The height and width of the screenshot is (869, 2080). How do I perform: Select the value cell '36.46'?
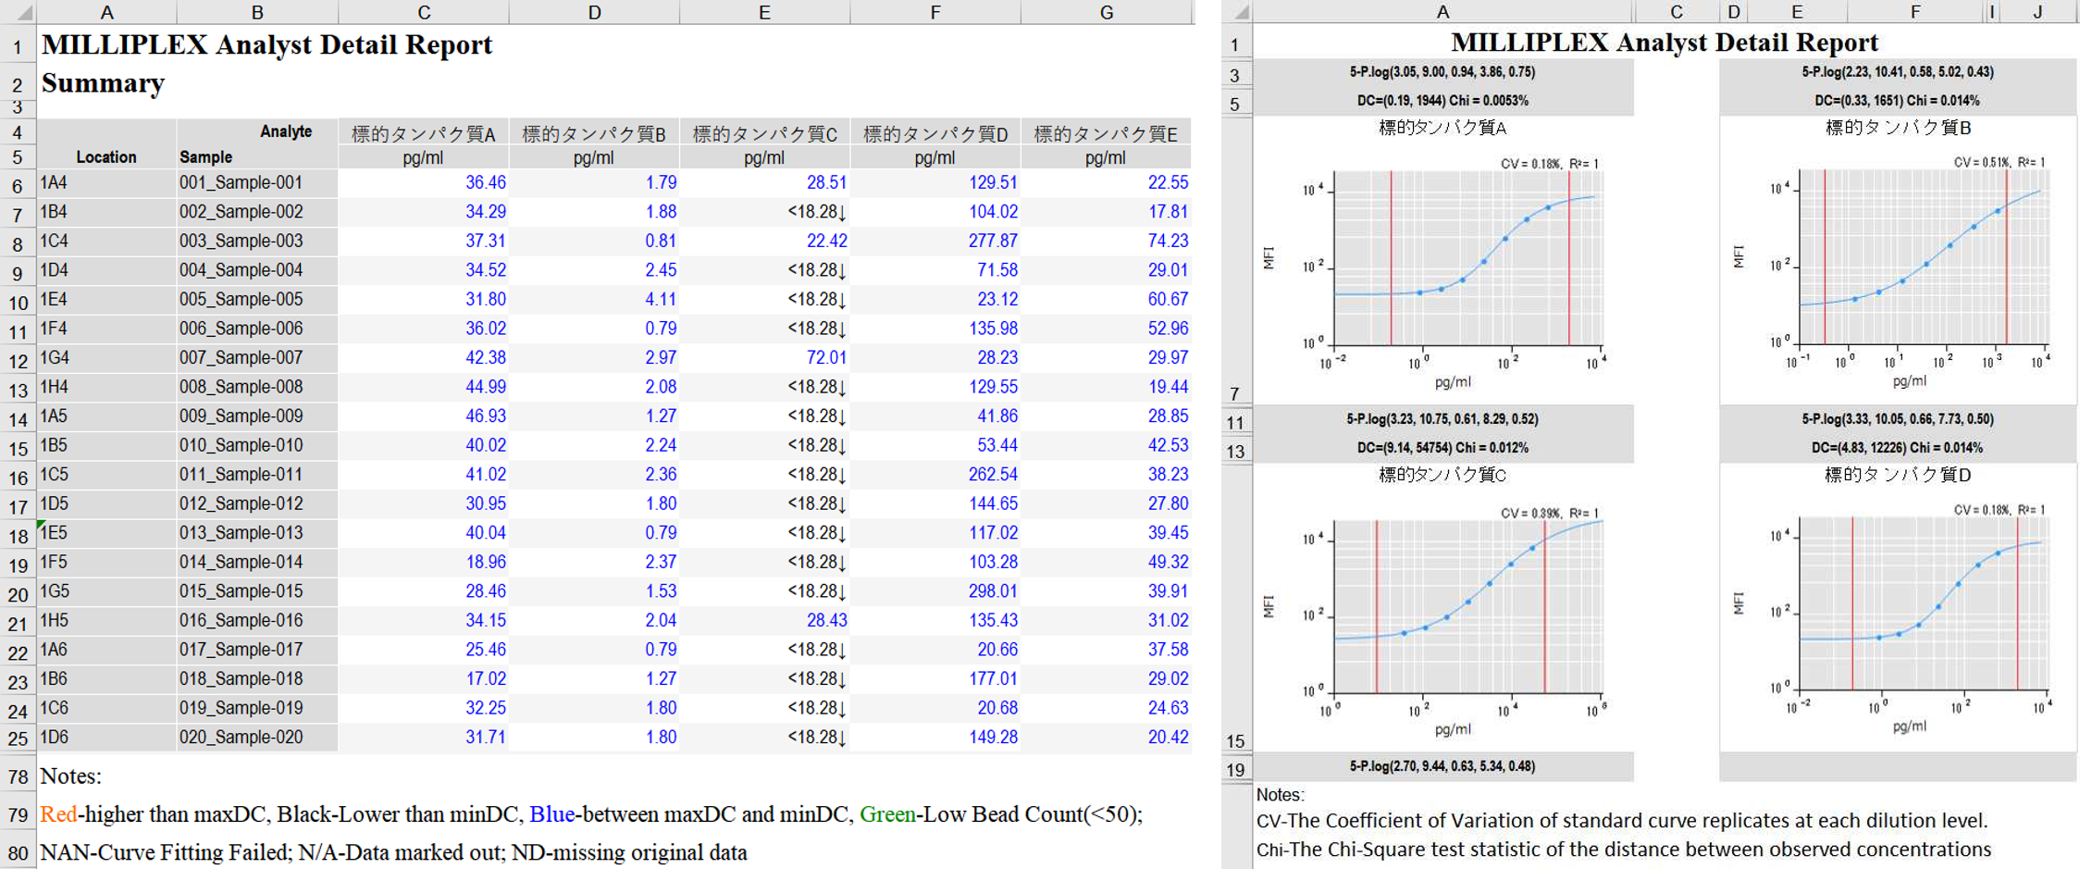click(x=424, y=182)
